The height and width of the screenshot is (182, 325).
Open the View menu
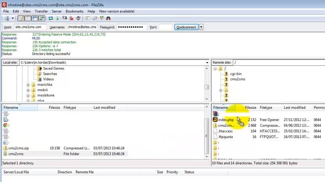[x=27, y=11]
